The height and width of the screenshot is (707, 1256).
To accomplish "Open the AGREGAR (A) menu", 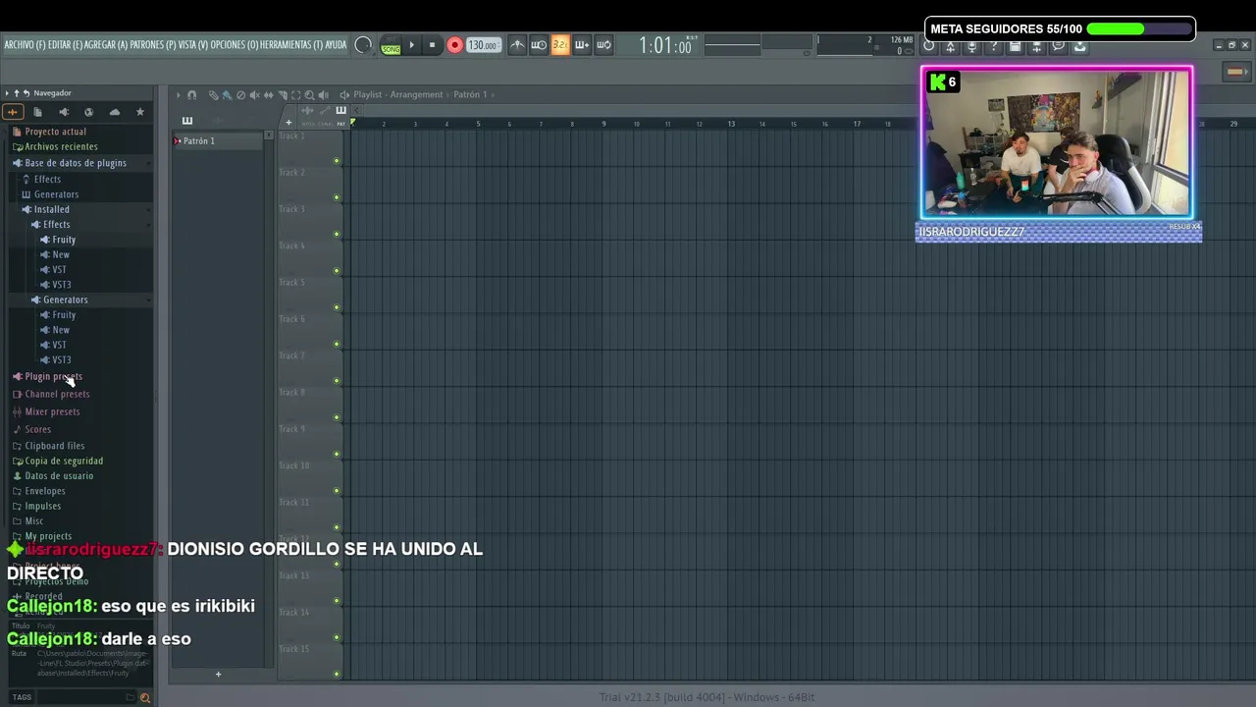I will 106,45.
